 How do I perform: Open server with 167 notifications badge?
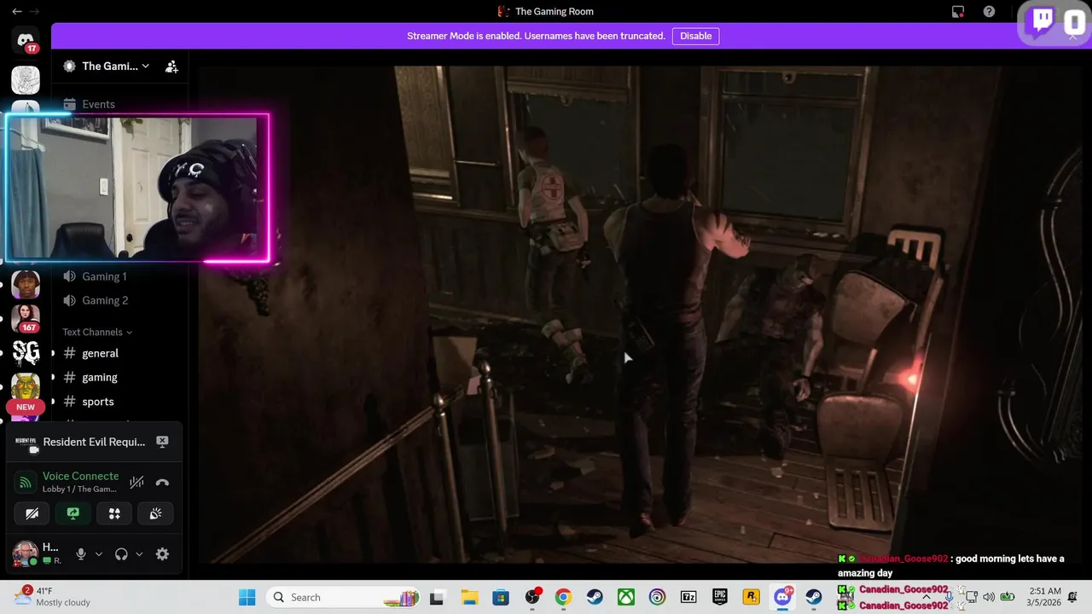tap(26, 317)
